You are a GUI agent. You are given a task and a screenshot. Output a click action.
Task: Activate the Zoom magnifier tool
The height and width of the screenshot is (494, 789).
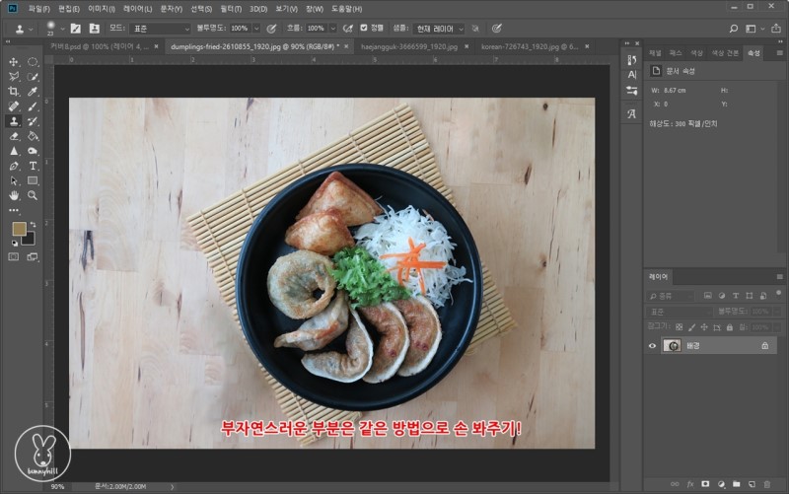click(x=33, y=195)
